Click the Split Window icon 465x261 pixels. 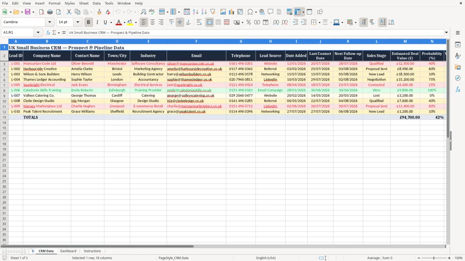tap(310, 12)
